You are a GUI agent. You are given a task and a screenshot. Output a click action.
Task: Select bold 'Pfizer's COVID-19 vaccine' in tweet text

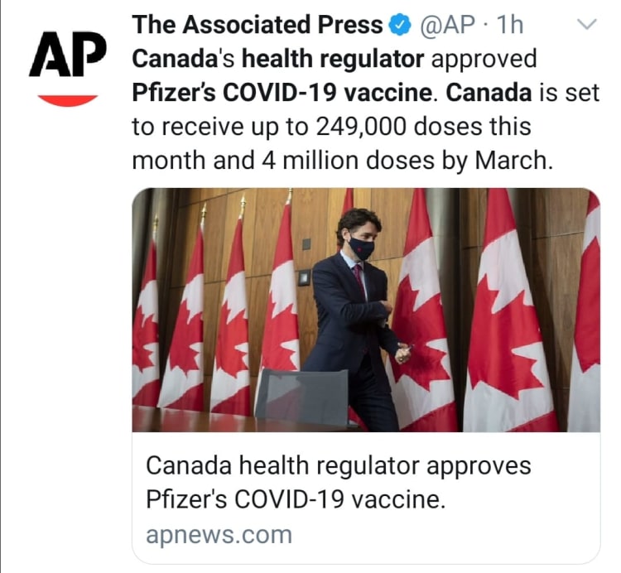[282, 93]
